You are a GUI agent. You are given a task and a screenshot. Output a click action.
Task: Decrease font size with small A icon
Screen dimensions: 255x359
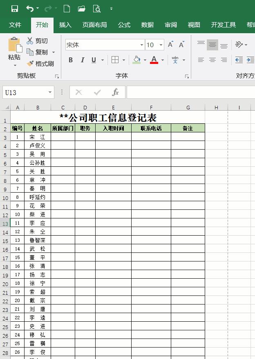pos(181,44)
